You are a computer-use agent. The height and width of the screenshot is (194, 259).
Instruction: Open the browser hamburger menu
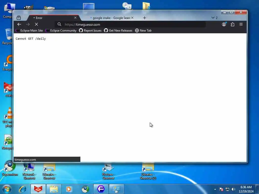click(x=241, y=25)
